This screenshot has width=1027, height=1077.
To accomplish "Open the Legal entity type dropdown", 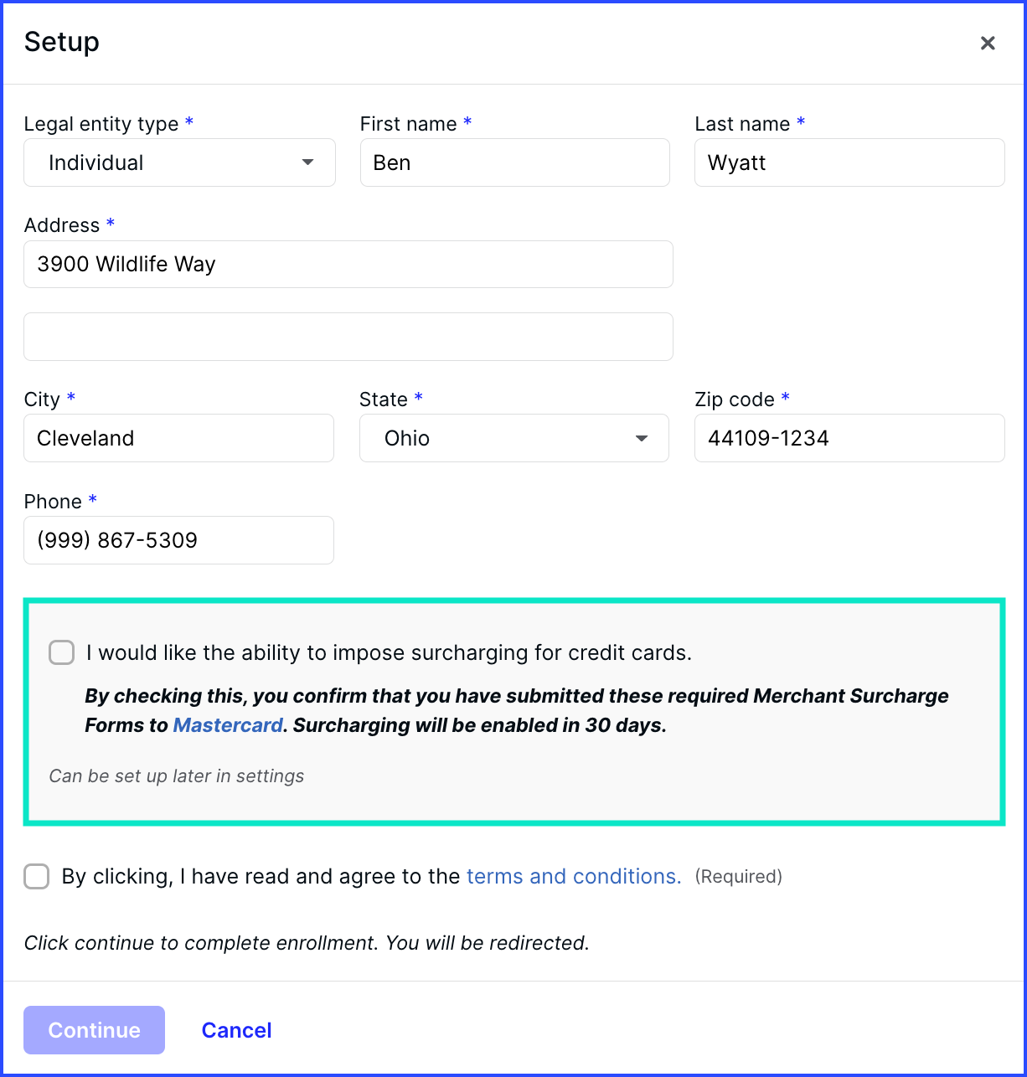I will click(x=179, y=162).
